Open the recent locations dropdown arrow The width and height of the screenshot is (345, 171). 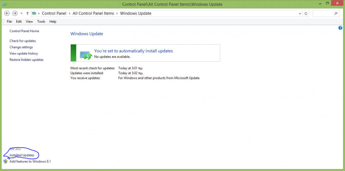click(21, 13)
